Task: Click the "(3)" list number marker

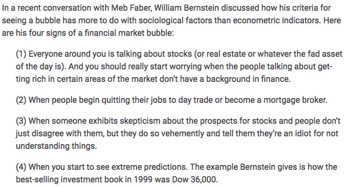Action: tap(21, 121)
